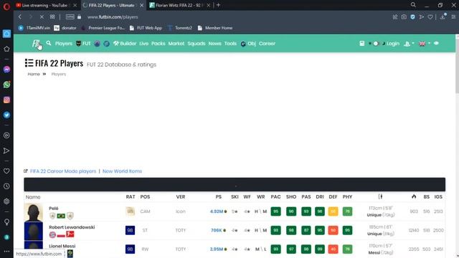Open Lionel Messi player link
The height and width of the screenshot is (258, 459).
pyautogui.click(x=62, y=246)
